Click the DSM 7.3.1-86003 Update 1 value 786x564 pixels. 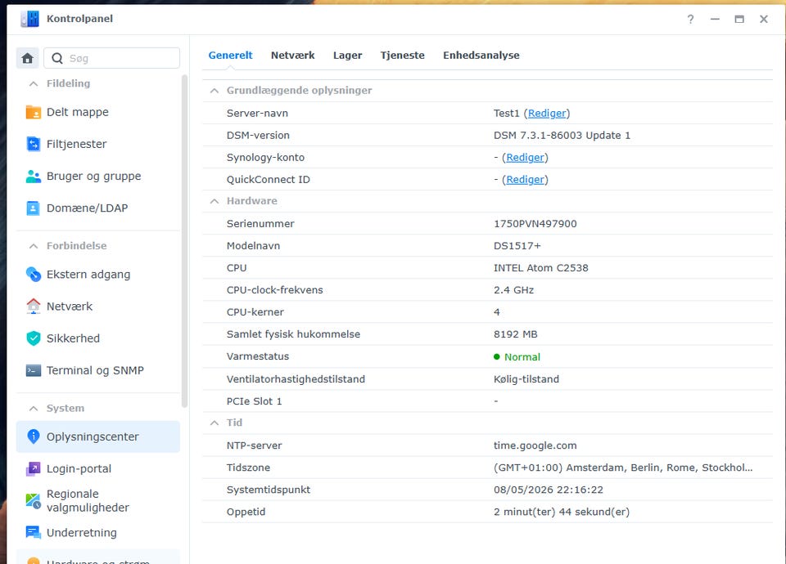[x=562, y=135]
